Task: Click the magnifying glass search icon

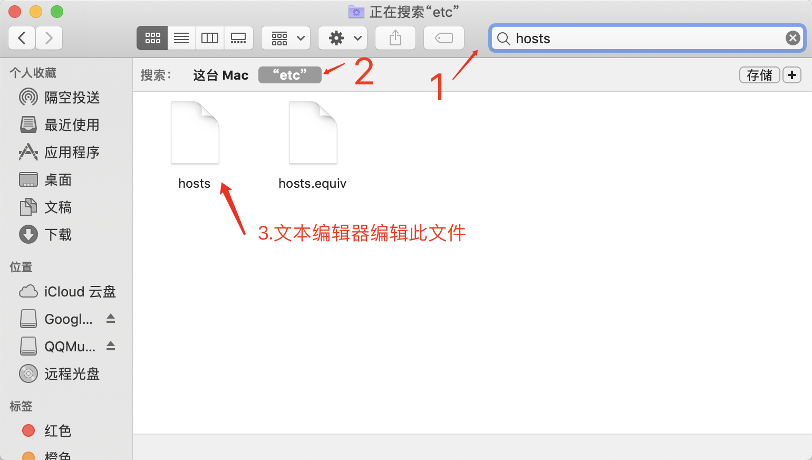Action: 504,39
